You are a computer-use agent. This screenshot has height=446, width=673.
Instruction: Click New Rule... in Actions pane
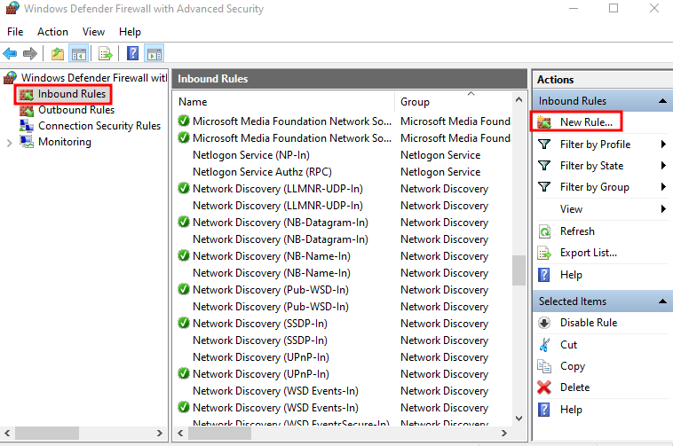tap(586, 122)
